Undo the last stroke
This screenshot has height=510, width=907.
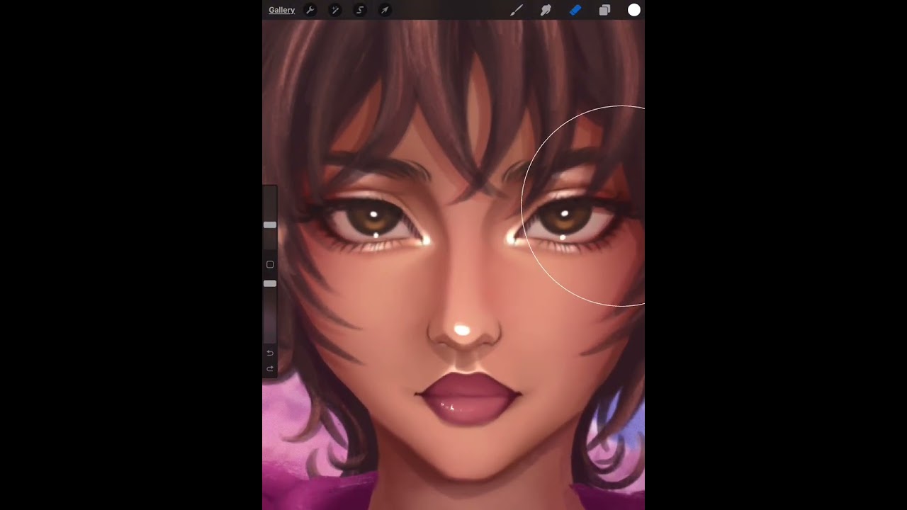click(270, 353)
